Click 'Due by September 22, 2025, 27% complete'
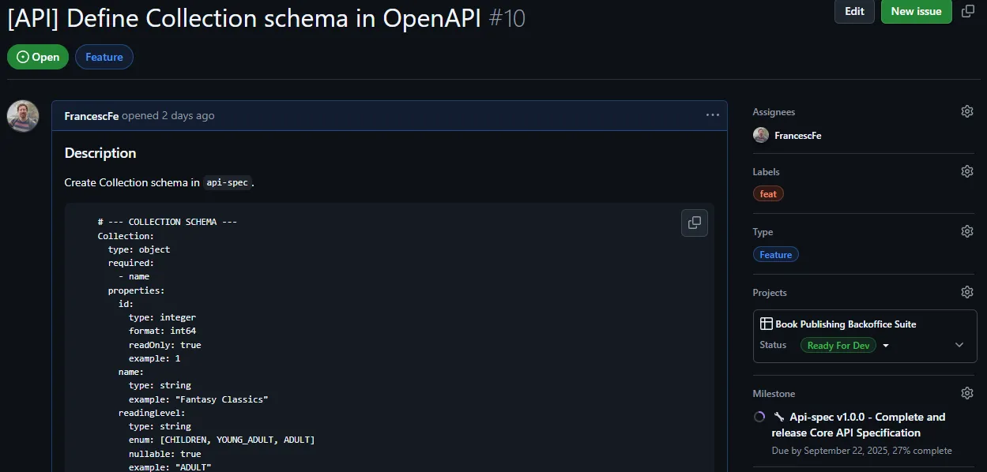 (x=861, y=451)
